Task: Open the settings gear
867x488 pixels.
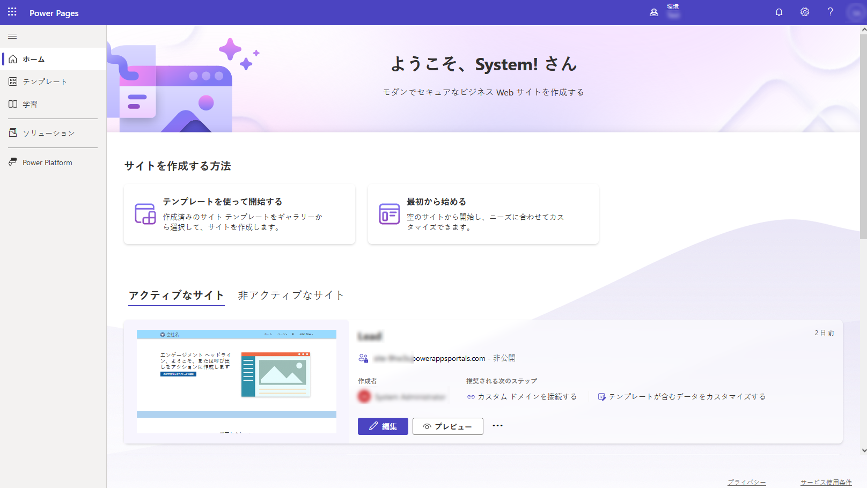Action: tap(805, 12)
